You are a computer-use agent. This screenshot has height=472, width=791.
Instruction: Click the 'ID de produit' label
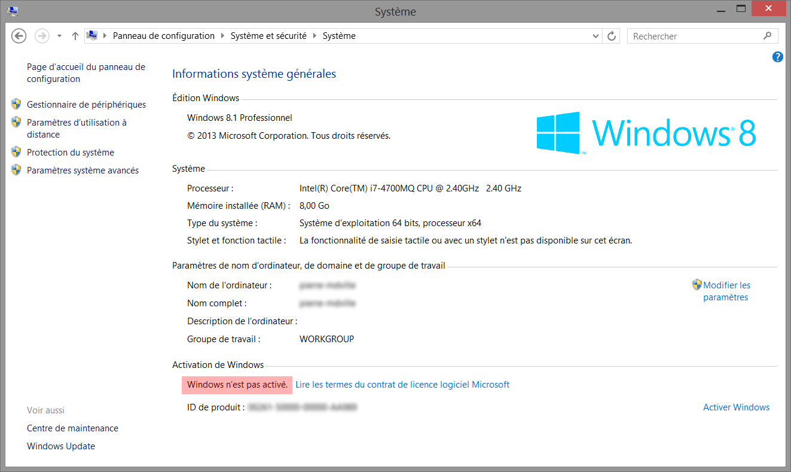(216, 407)
